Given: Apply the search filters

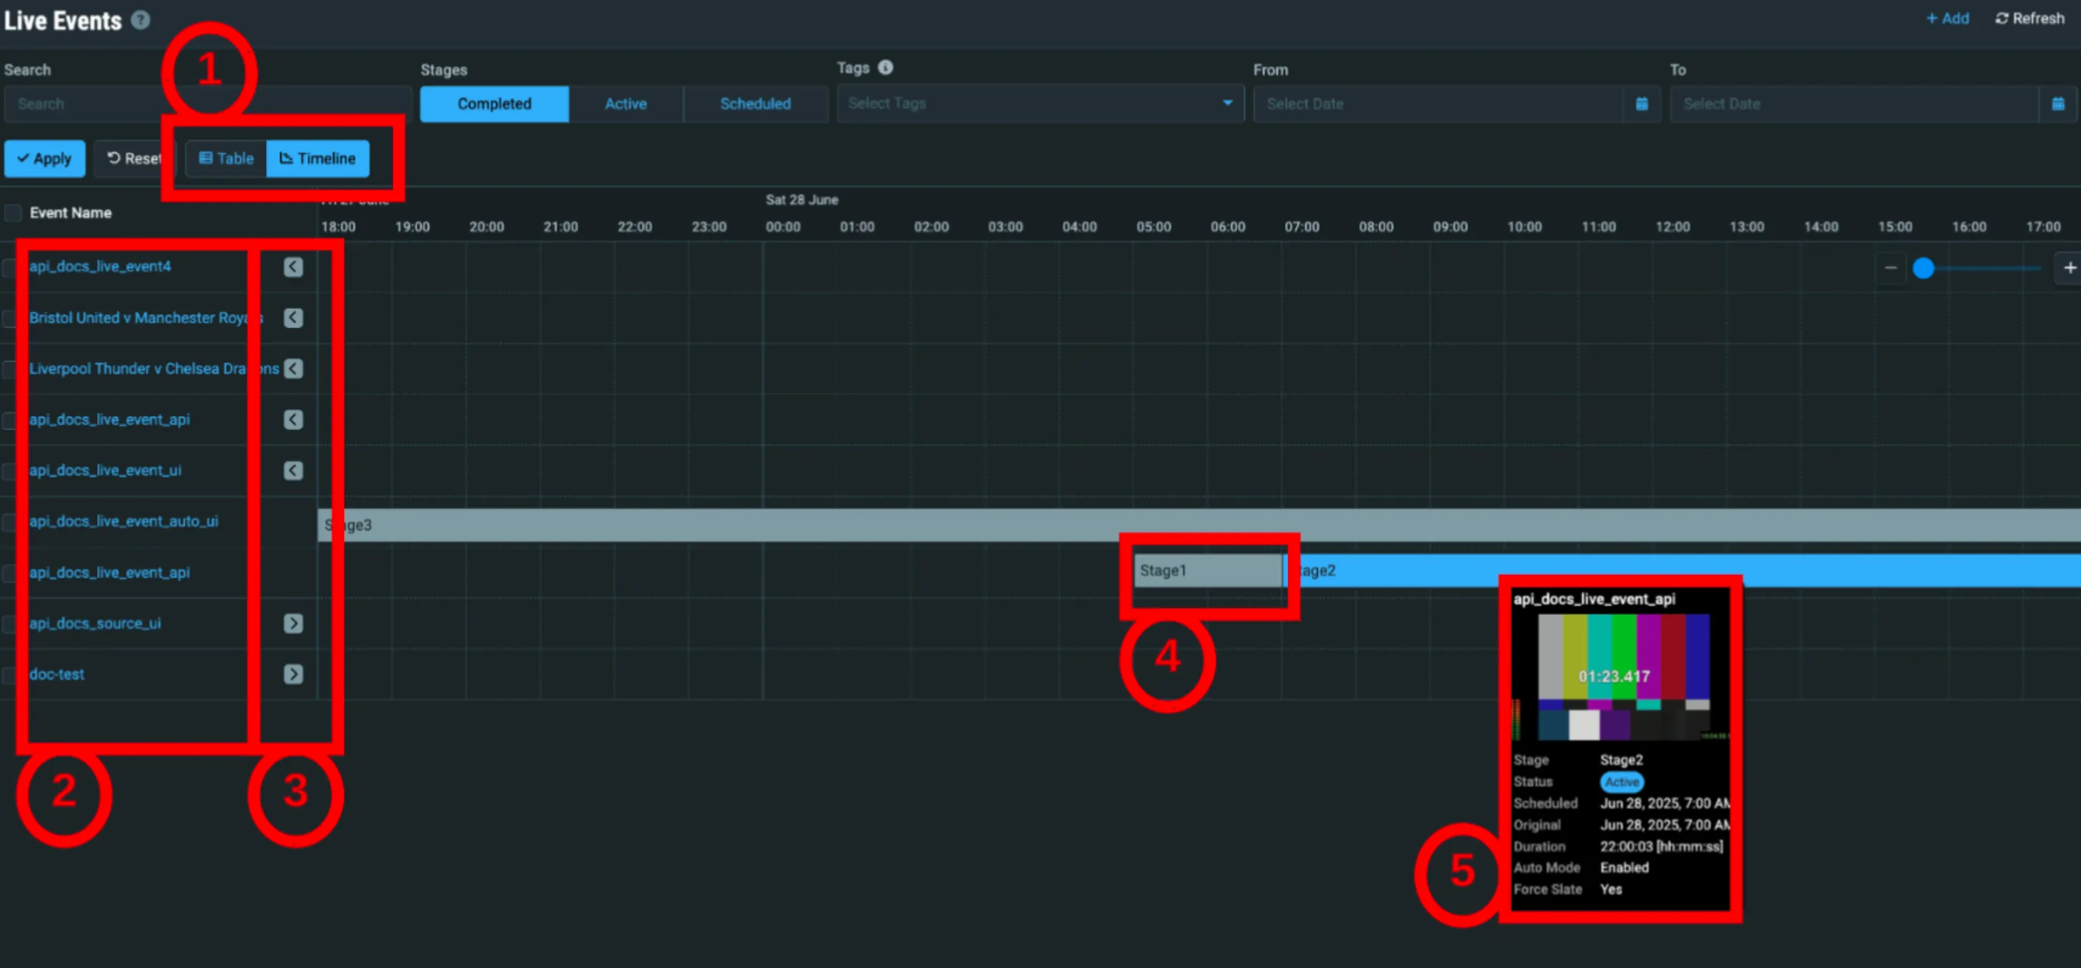Looking at the screenshot, I should [44, 159].
